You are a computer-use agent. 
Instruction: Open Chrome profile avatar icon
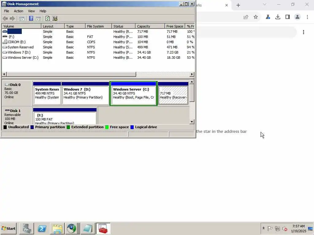click(297, 17)
